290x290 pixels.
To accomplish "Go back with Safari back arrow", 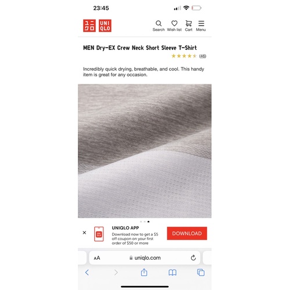I will coord(87,273).
